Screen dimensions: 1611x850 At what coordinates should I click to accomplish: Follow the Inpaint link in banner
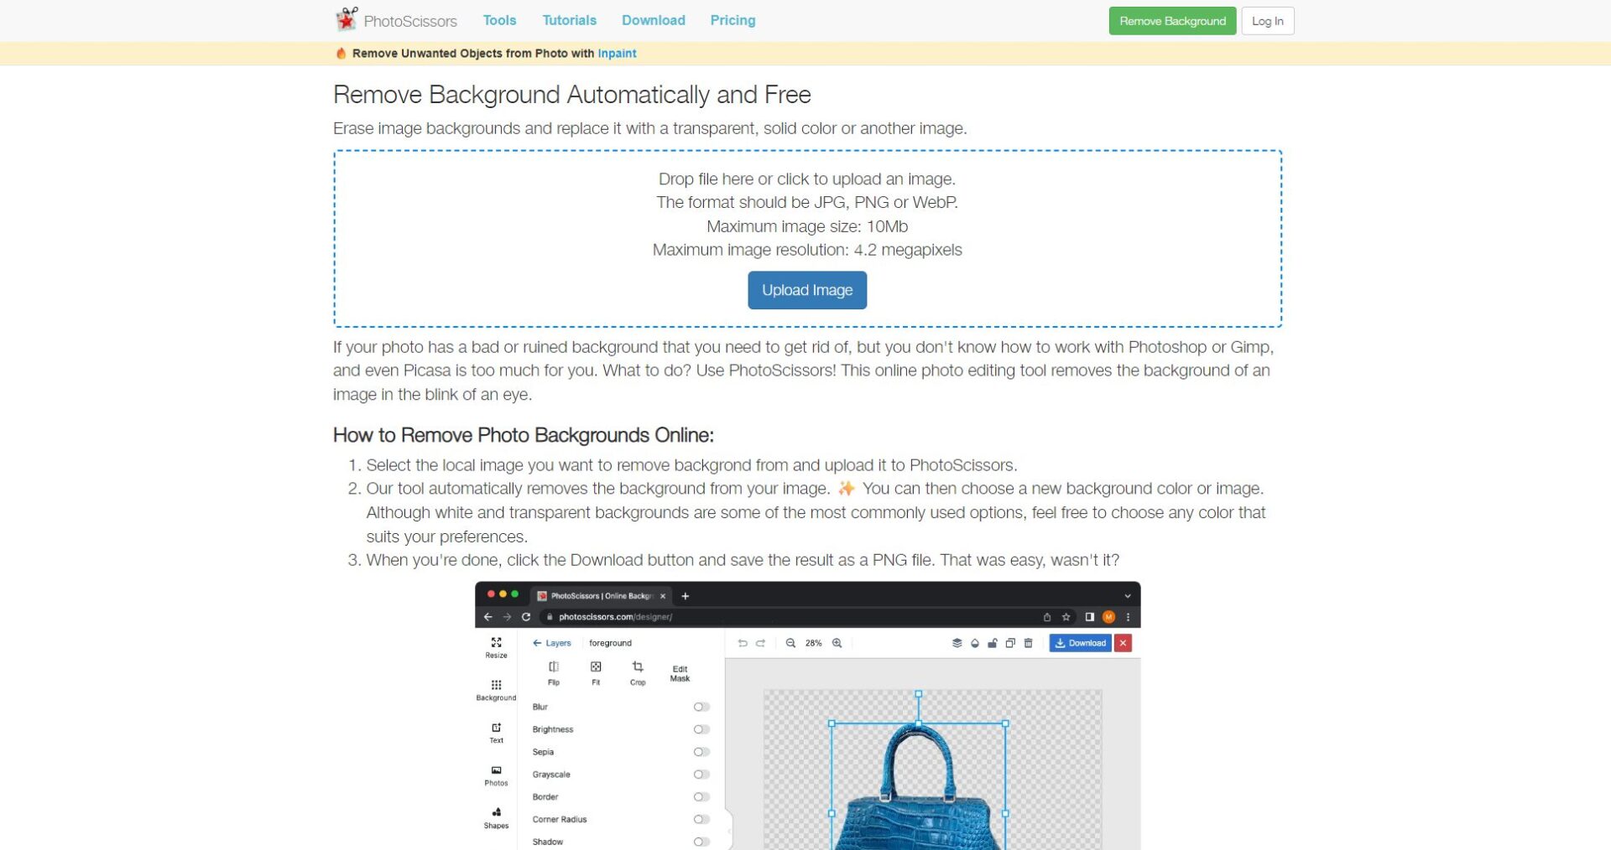(x=617, y=54)
